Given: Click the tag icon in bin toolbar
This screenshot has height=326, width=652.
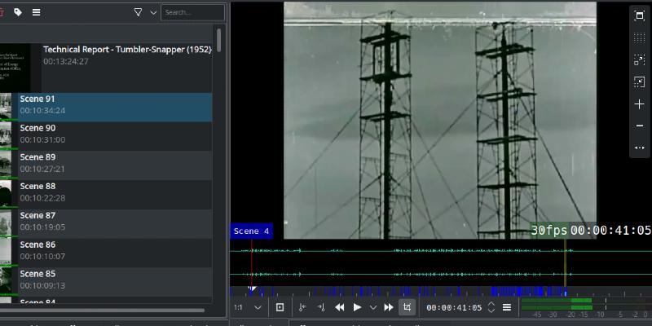Looking at the screenshot, I should pyautogui.click(x=18, y=12).
